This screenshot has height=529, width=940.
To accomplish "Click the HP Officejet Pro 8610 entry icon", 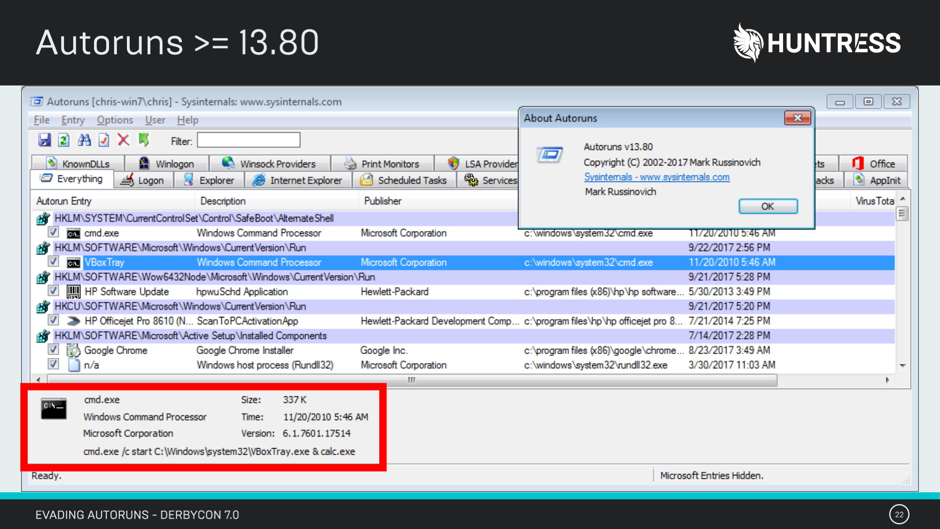I will click(x=73, y=321).
